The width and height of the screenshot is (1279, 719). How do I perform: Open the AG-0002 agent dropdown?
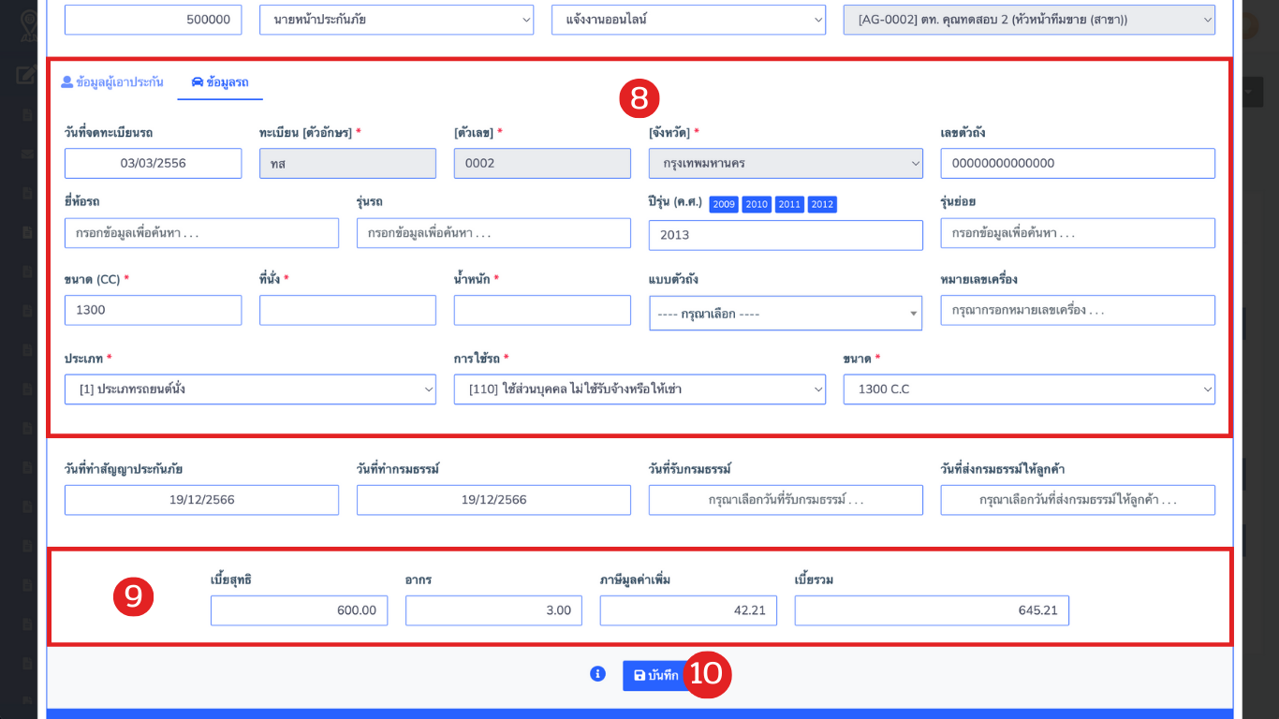point(1029,20)
